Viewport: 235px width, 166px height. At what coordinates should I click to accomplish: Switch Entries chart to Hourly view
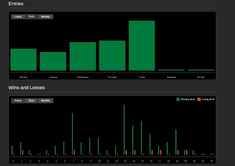(18, 16)
